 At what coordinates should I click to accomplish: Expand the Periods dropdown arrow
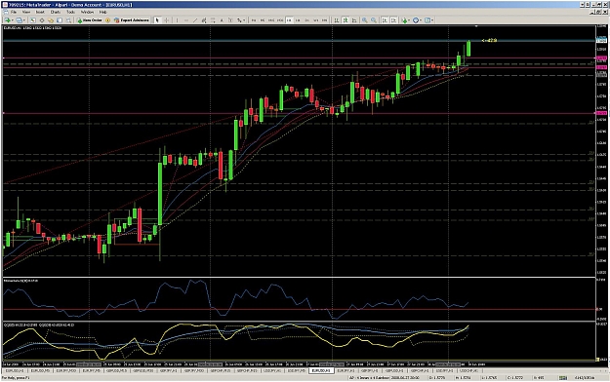421,20
